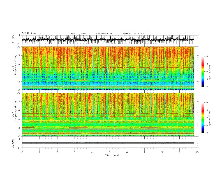Screen dimensions: 222x171
Task: Click the "-7" label on ch.2 color scale
Action: [207, 133]
